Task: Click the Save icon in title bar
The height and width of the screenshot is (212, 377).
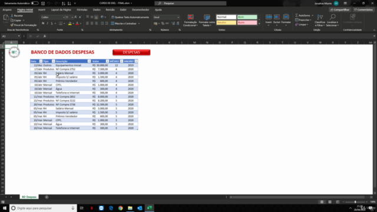Action: tap(43, 4)
